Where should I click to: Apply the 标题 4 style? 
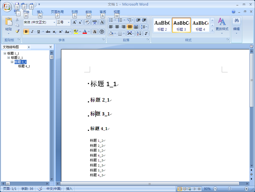point(200,26)
